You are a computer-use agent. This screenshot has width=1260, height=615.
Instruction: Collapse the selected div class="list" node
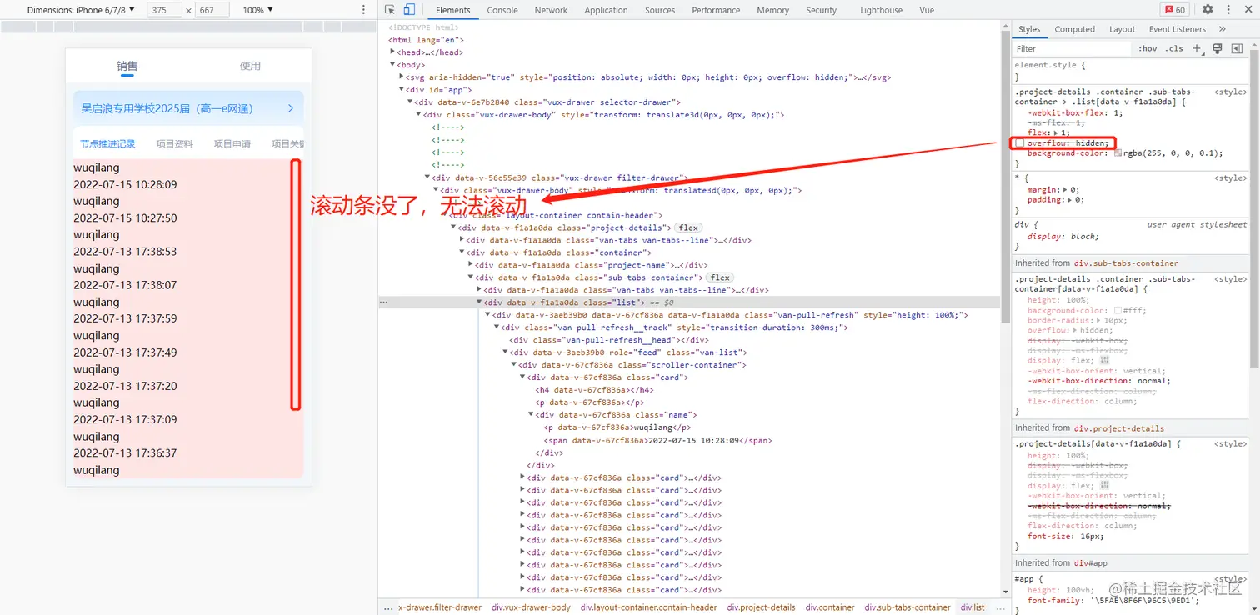(x=478, y=302)
